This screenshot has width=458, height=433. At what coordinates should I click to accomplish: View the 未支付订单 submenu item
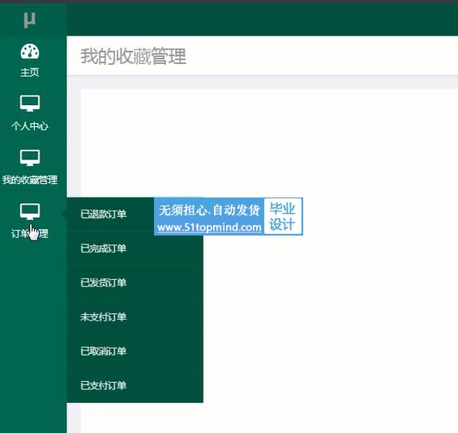click(103, 317)
